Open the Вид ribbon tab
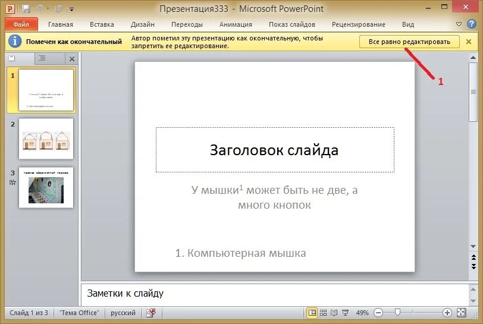483x324 pixels. point(408,24)
